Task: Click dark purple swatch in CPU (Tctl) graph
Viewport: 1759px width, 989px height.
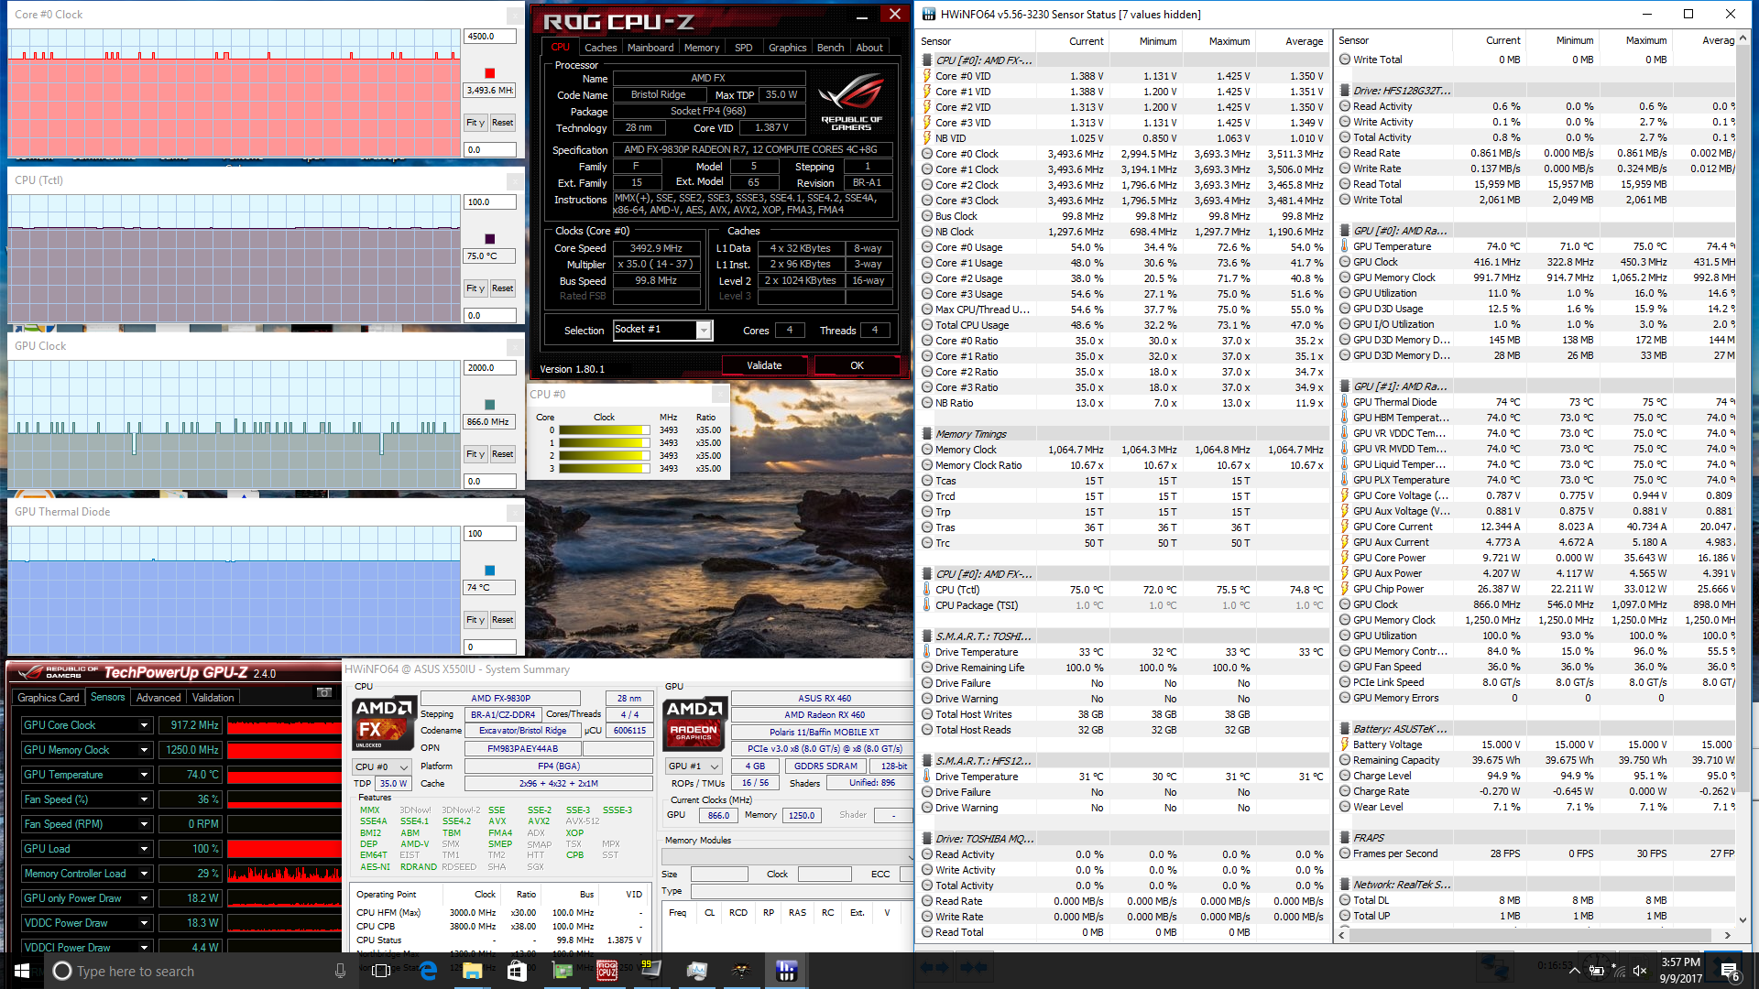Action: pyautogui.click(x=489, y=239)
